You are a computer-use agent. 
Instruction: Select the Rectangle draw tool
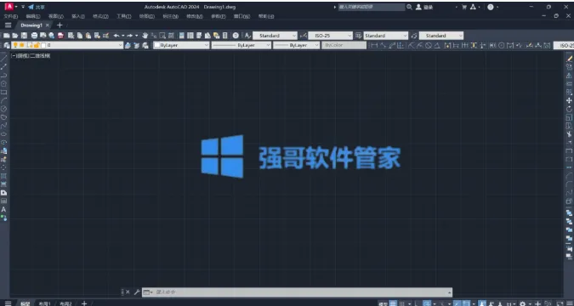pyautogui.click(x=4, y=92)
